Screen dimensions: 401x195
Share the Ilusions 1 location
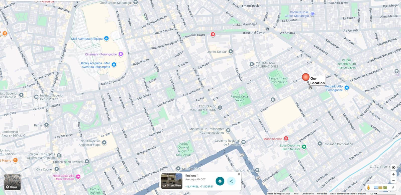(231, 181)
